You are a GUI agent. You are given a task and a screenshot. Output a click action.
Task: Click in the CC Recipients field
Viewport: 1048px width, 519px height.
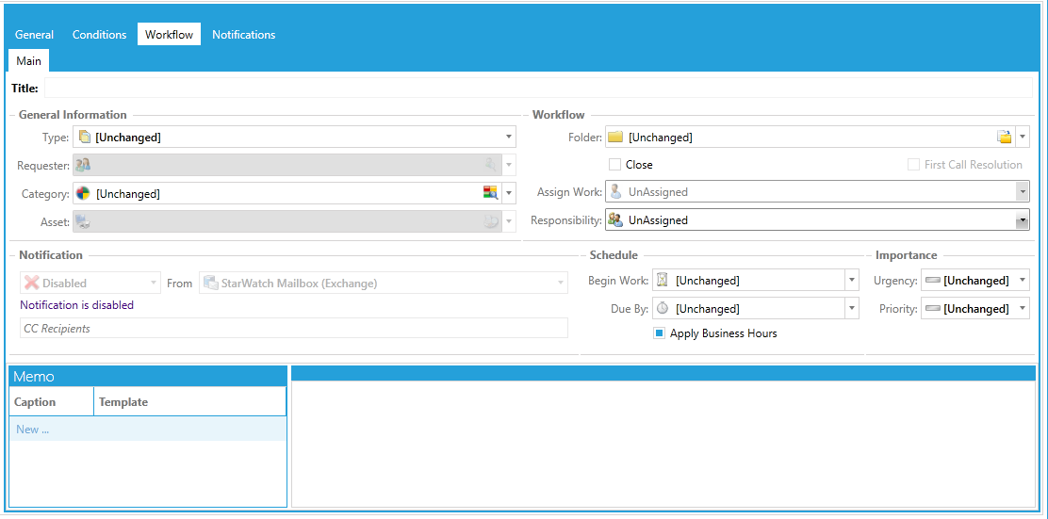coord(294,328)
